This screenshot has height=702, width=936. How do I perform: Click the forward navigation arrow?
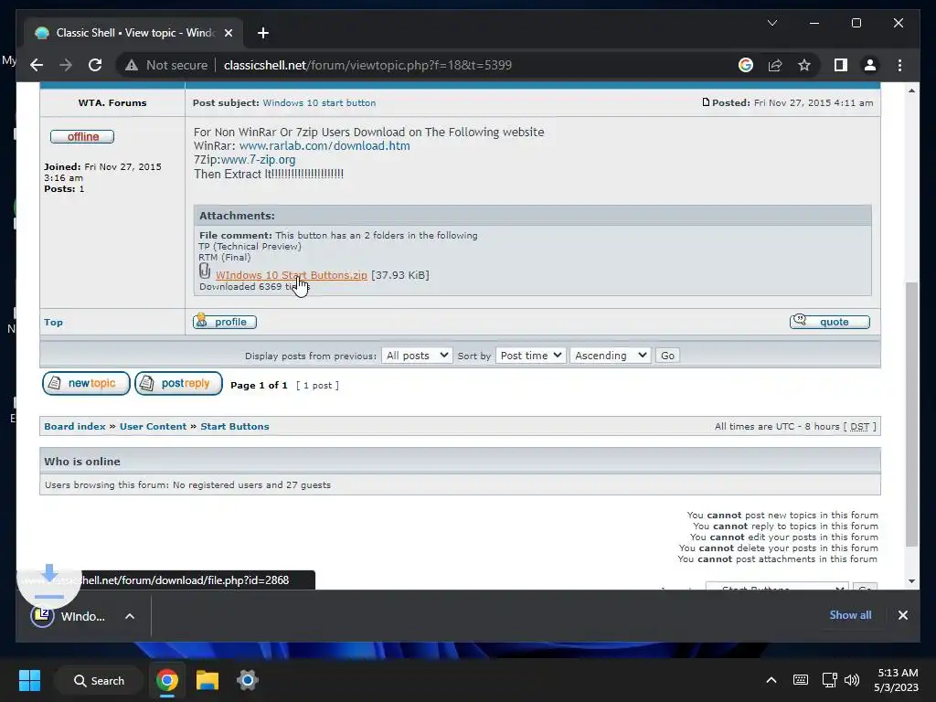coord(66,65)
